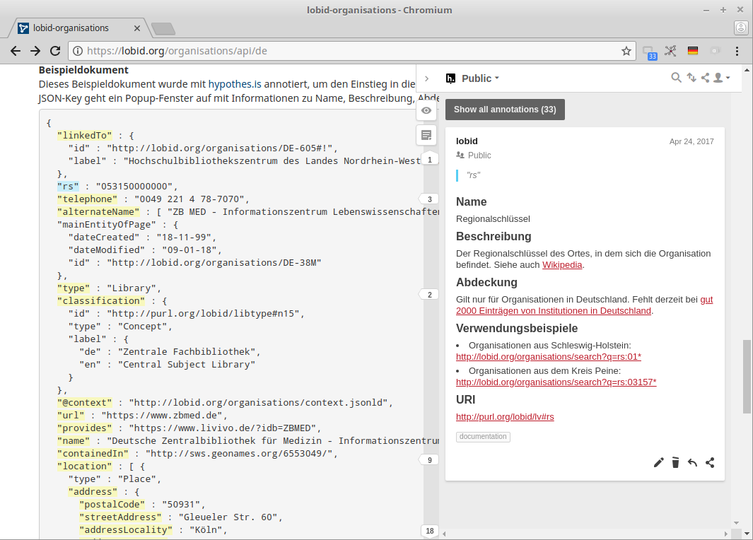The height and width of the screenshot is (540, 753).
Task: Click the new page note icon
Action: (426, 135)
